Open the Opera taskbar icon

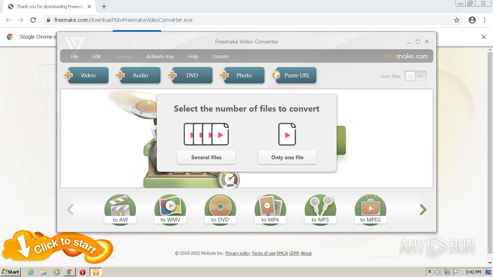(82, 272)
